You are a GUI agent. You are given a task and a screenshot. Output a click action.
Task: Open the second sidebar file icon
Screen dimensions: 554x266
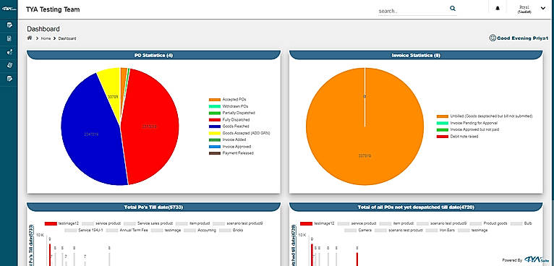[x=9, y=38]
